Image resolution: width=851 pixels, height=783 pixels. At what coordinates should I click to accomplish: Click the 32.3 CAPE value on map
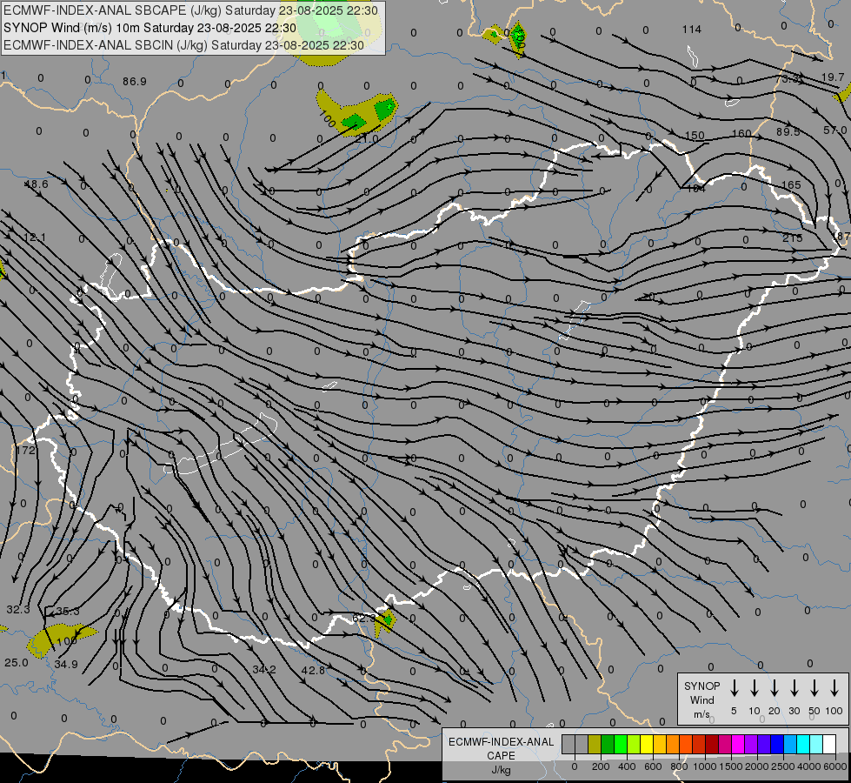(18, 610)
